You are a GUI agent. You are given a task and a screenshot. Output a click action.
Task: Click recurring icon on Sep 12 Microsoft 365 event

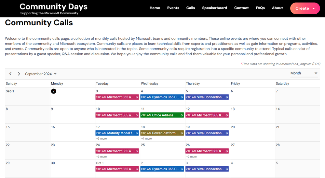[227, 115]
